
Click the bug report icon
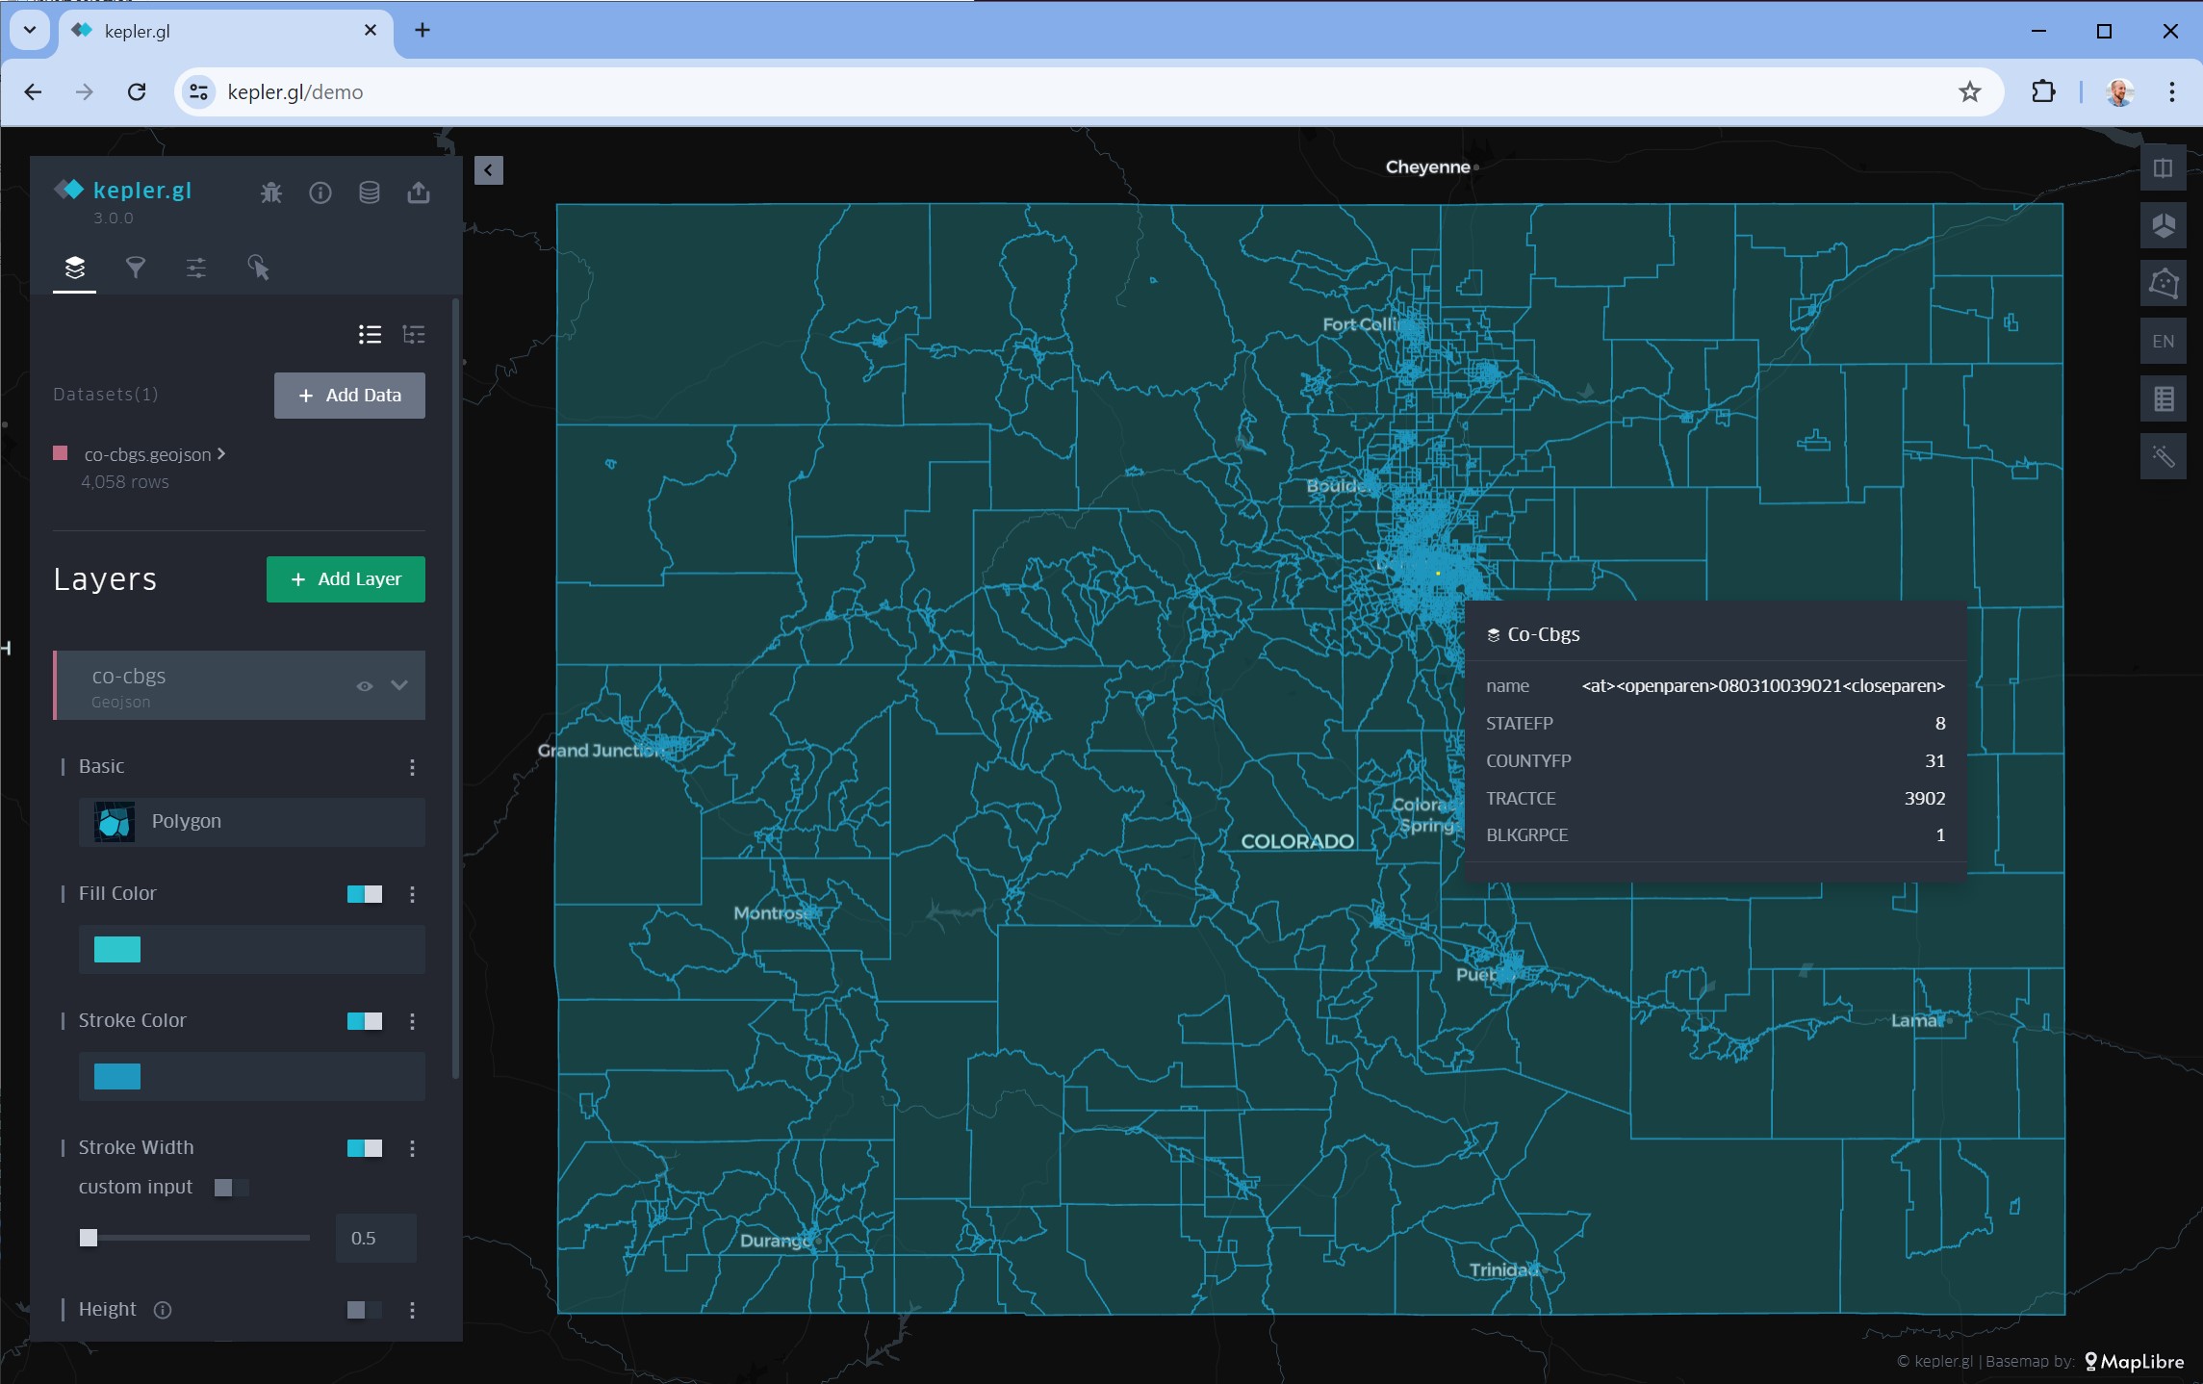pyautogui.click(x=271, y=193)
